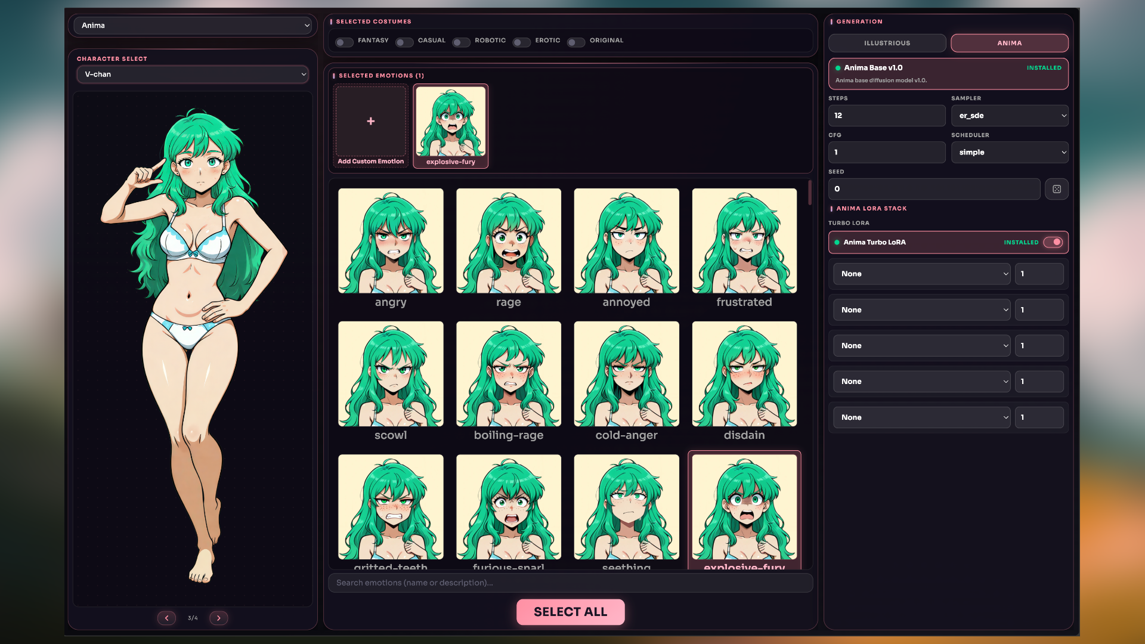The height and width of the screenshot is (644, 1145).
Task: Open the fifth None LoRA dropdown
Action: point(921,417)
